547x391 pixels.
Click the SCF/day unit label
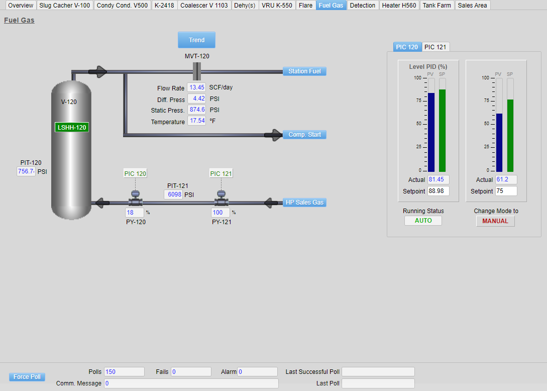tap(221, 87)
